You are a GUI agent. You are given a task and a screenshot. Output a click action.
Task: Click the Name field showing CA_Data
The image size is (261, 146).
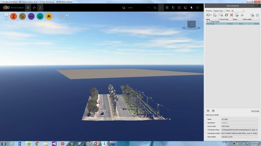coord(239,119)
